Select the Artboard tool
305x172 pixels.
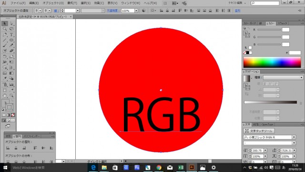[x=5, y=90]
